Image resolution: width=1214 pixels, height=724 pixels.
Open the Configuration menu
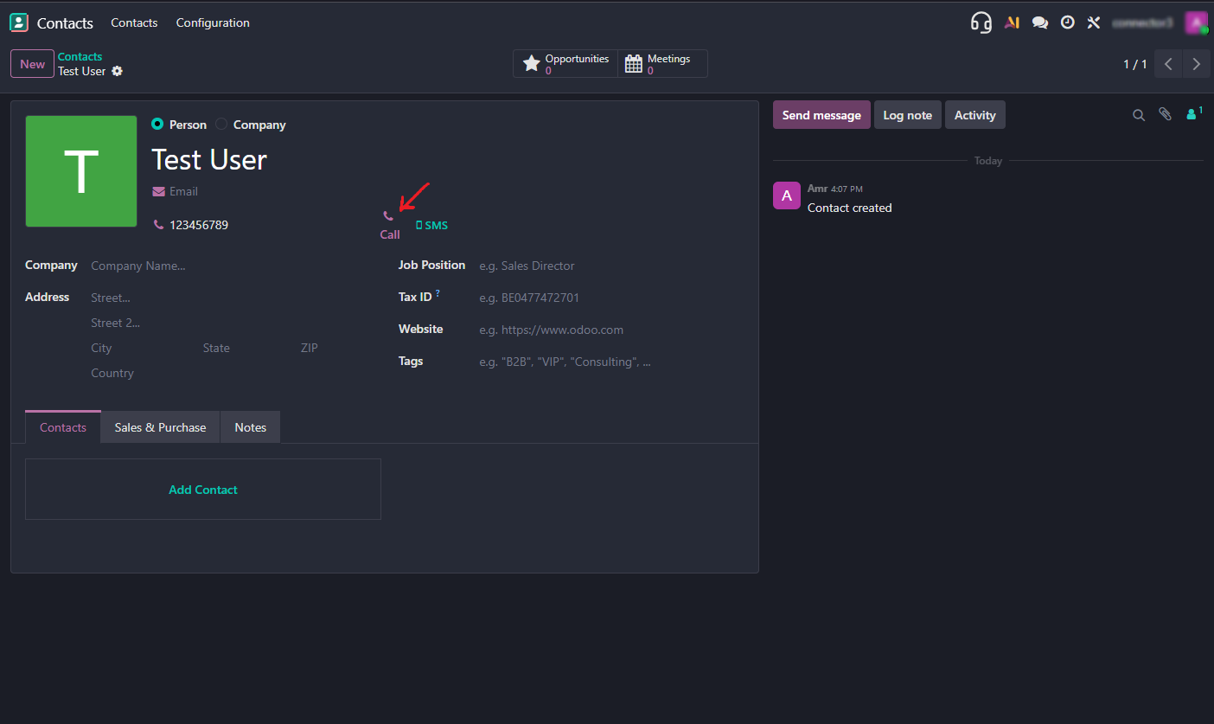point(213,23)
